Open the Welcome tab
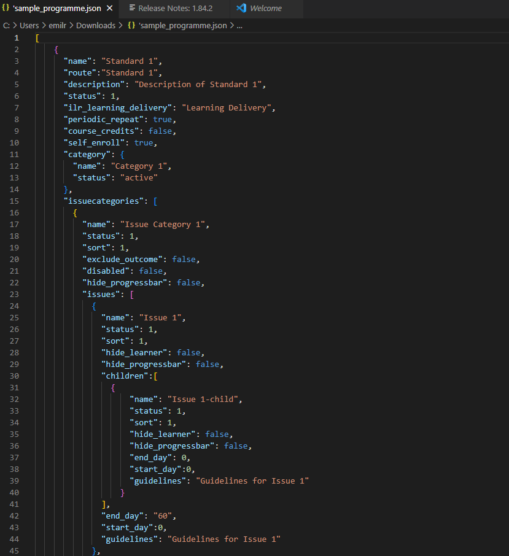Image resolution: width=509 pixels, height=556 pixels. point(266,9)
